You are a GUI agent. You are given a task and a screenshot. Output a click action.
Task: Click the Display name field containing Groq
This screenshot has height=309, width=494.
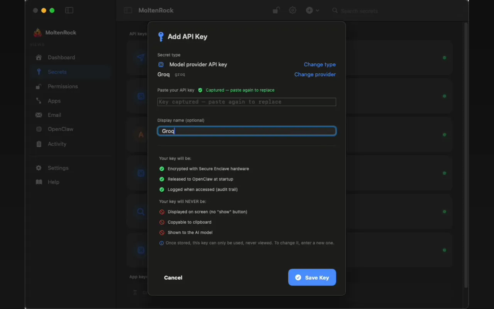pos(247,131)
